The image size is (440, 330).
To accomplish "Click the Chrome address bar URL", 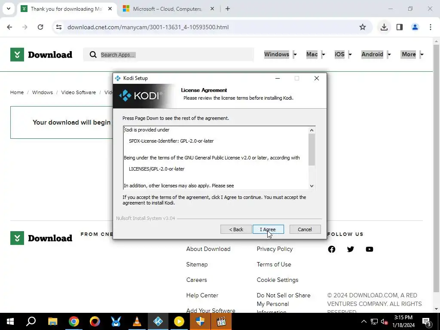I will click(x=148, y=27).
